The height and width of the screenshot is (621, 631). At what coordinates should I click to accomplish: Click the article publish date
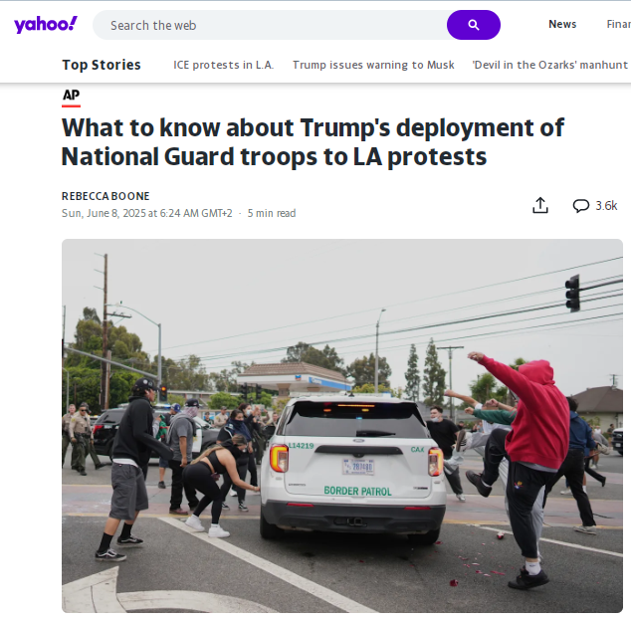(147, 213)
